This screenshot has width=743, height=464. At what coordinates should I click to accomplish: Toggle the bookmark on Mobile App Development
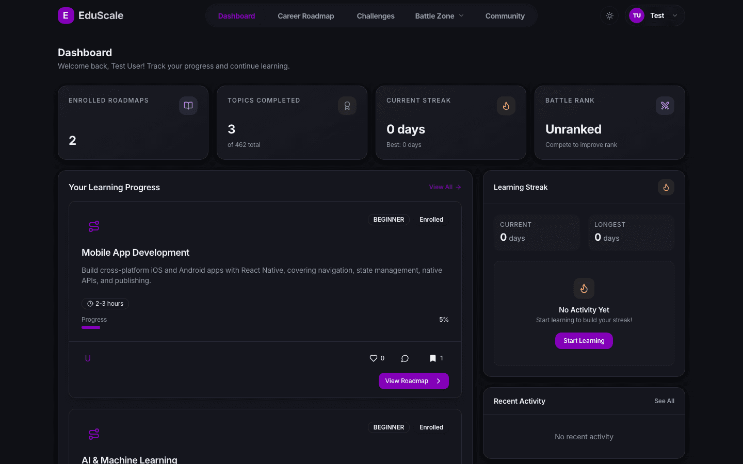click(433, 358)
